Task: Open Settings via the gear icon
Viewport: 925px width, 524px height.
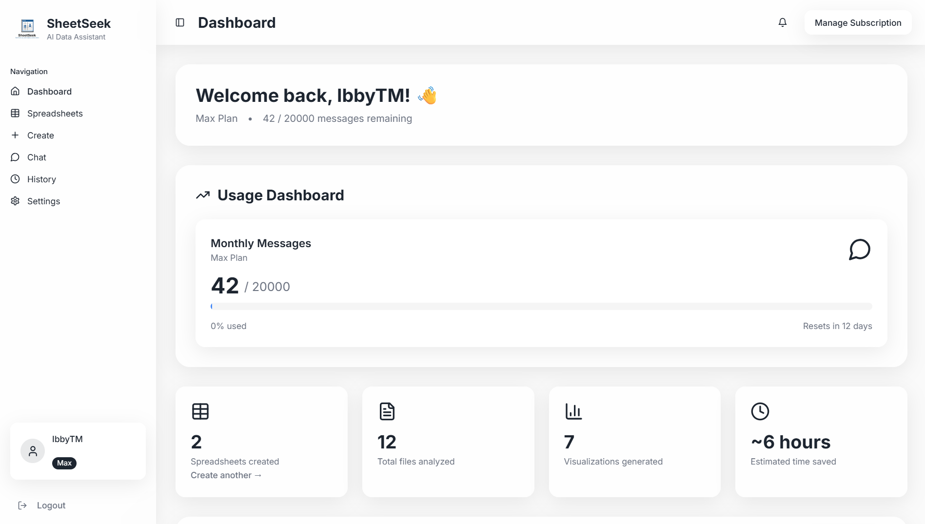Action: coord(15,201)
